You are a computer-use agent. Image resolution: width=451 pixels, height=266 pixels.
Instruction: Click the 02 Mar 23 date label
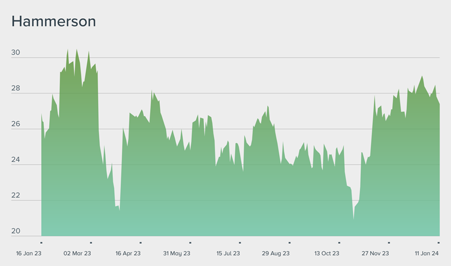[x=77, y=253]
